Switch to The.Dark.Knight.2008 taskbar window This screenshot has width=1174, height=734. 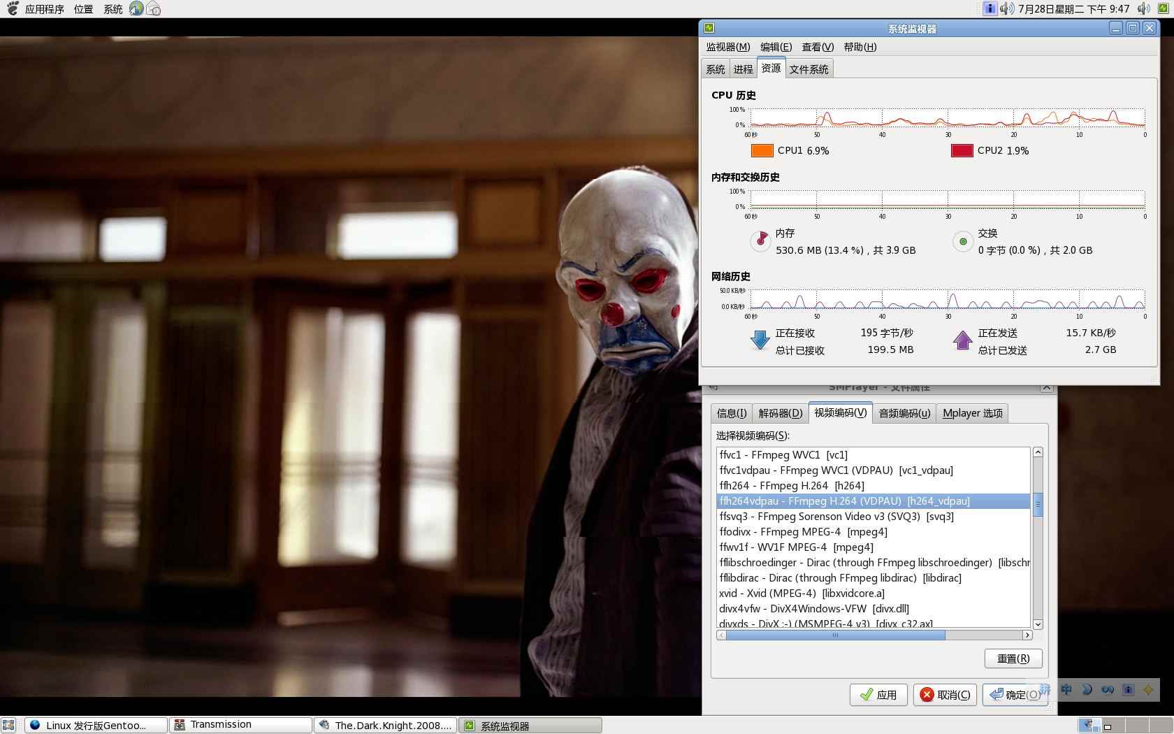click(386, 725)
